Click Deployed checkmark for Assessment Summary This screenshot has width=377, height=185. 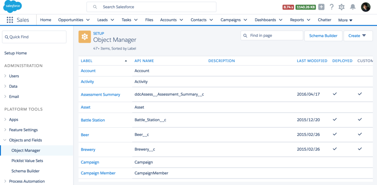(x=335, y=94)
